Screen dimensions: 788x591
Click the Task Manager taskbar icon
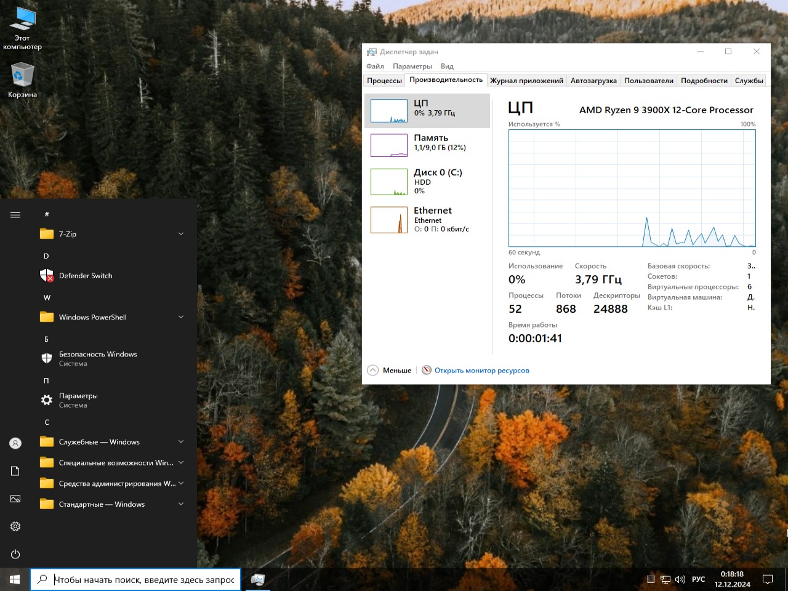[x=258, y=579]
